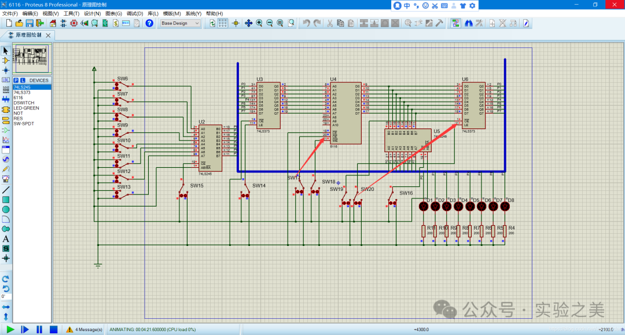625x335 pixels.
Task: Run the simulation with the play button
Action: tap(10, 329)
